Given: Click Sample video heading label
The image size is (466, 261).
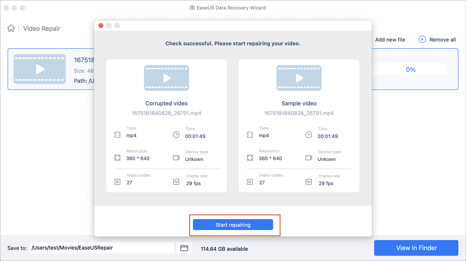Looking at the screenshot, I should click(299, 103).
